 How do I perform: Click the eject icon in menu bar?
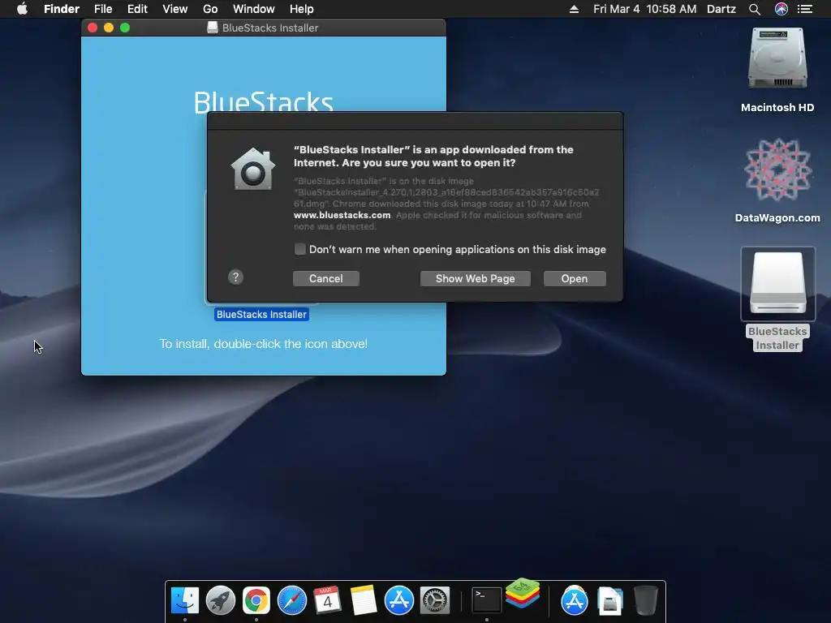(574, 9)
